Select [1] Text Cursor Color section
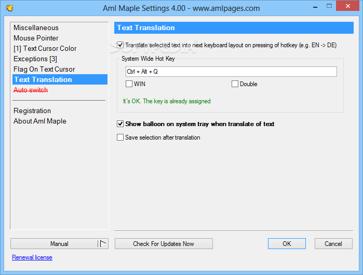This screenshot has width=363, height=275. 45,49
